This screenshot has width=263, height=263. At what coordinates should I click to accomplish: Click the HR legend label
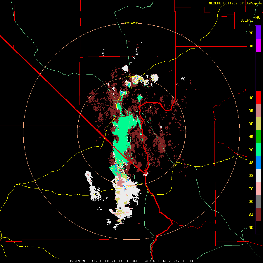point(251,137)
